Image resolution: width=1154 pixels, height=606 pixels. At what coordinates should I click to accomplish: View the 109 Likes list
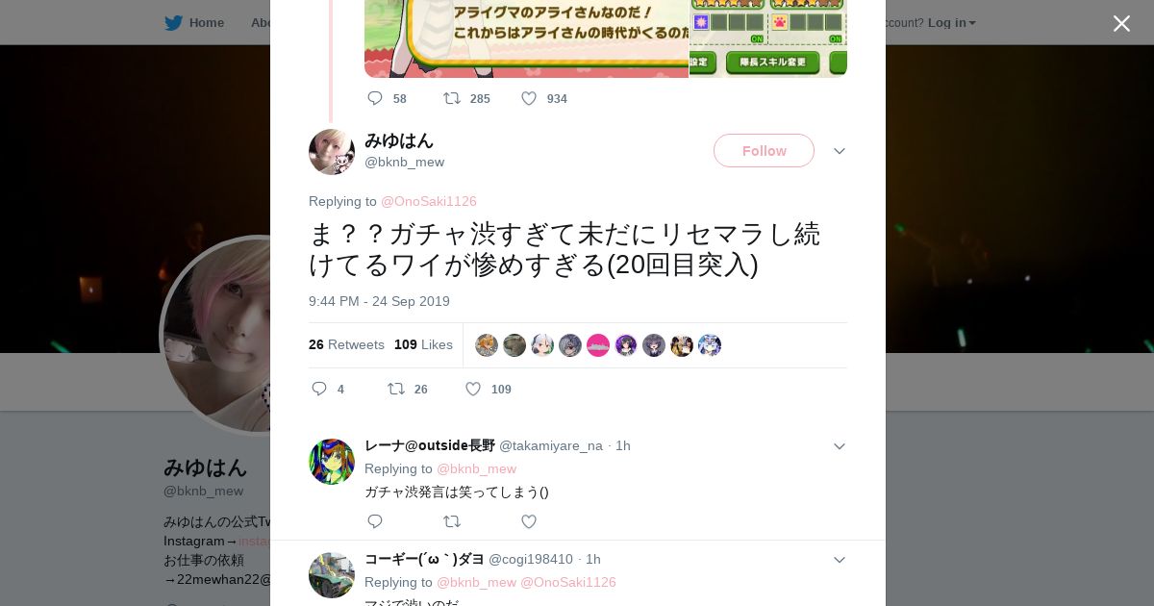pos(423,344)
